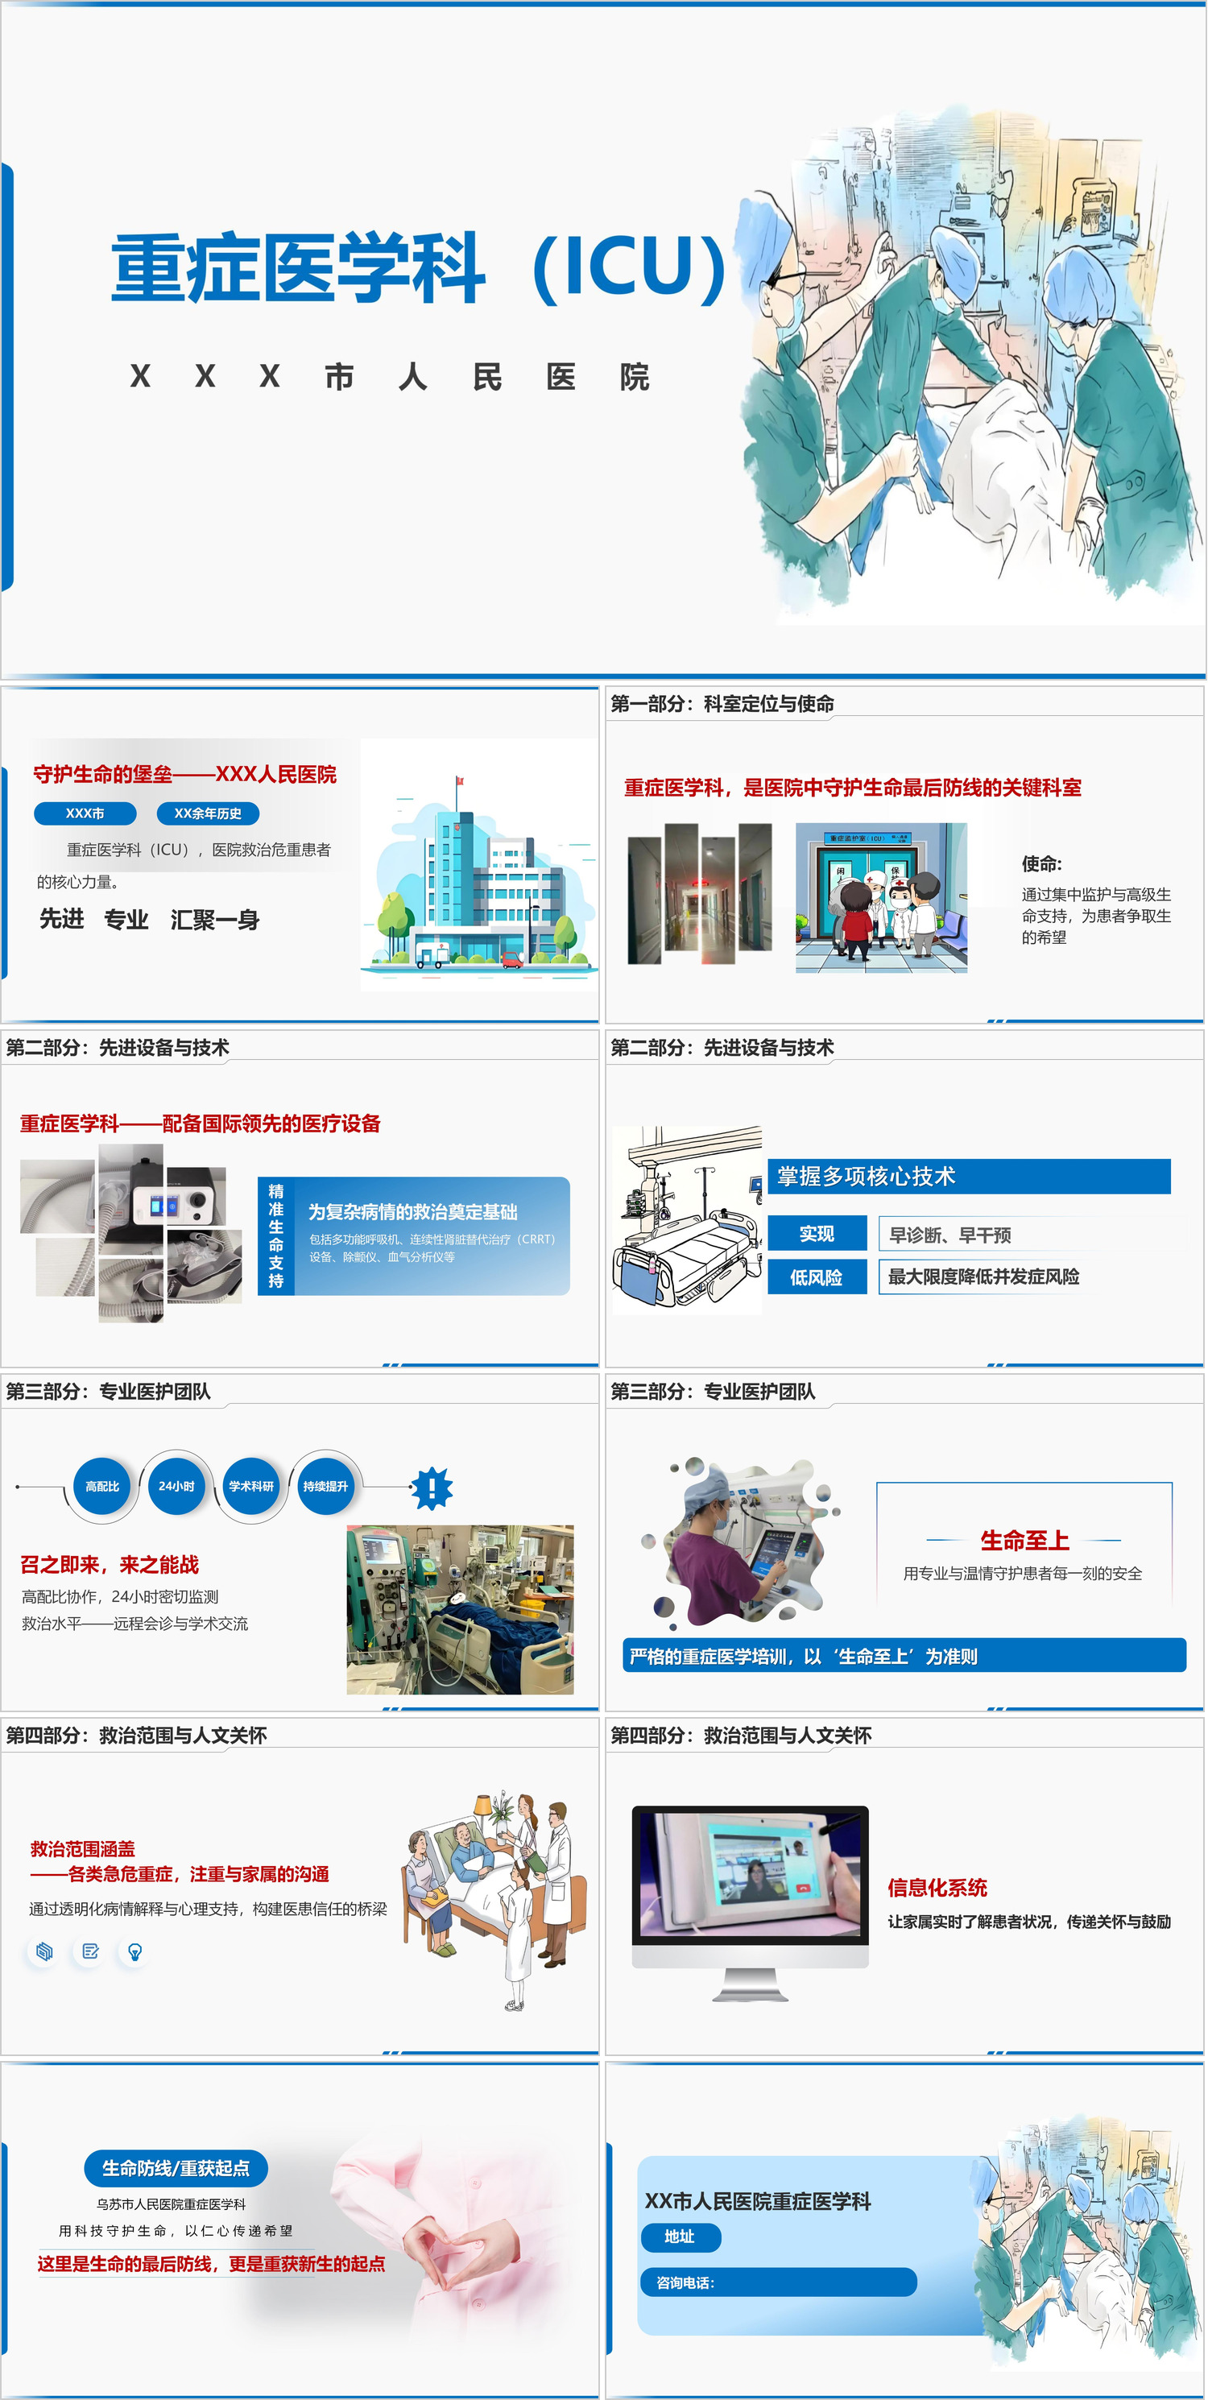Click the stacked layers icon
Image resolution: width=1208 pixels, height=2400 pixels.
pos(43,1951)
